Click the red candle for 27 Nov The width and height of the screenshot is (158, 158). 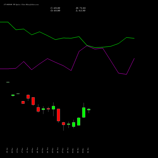pyautogui.click(x=64, y=124)
